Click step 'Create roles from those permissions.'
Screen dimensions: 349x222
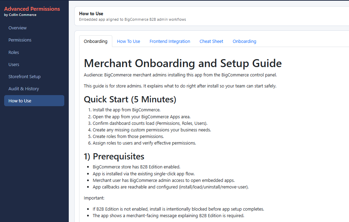[128, 137]
